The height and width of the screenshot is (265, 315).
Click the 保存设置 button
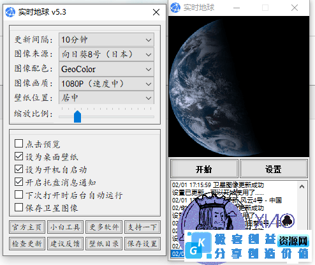point(142,243)
